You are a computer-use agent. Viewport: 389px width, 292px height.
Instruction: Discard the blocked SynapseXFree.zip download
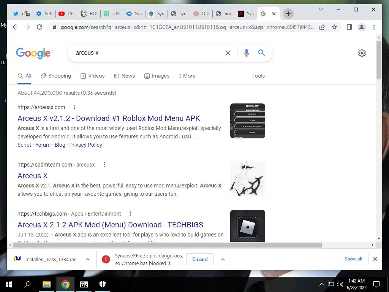(x=200, y=259)
